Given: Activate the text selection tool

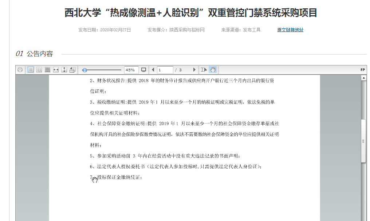Looking at the screenshot, I should tap(204, 70).
